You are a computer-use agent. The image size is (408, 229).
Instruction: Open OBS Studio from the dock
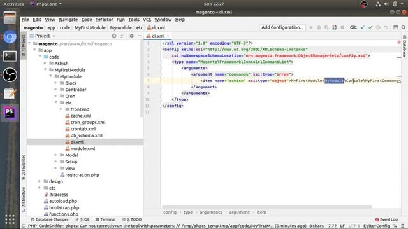(x=10, y=75)
